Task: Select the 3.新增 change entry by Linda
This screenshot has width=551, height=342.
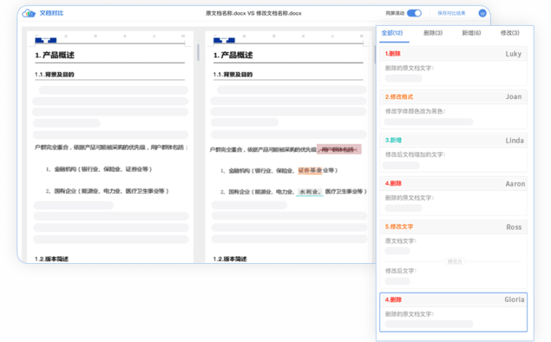Action: [453, 152]
